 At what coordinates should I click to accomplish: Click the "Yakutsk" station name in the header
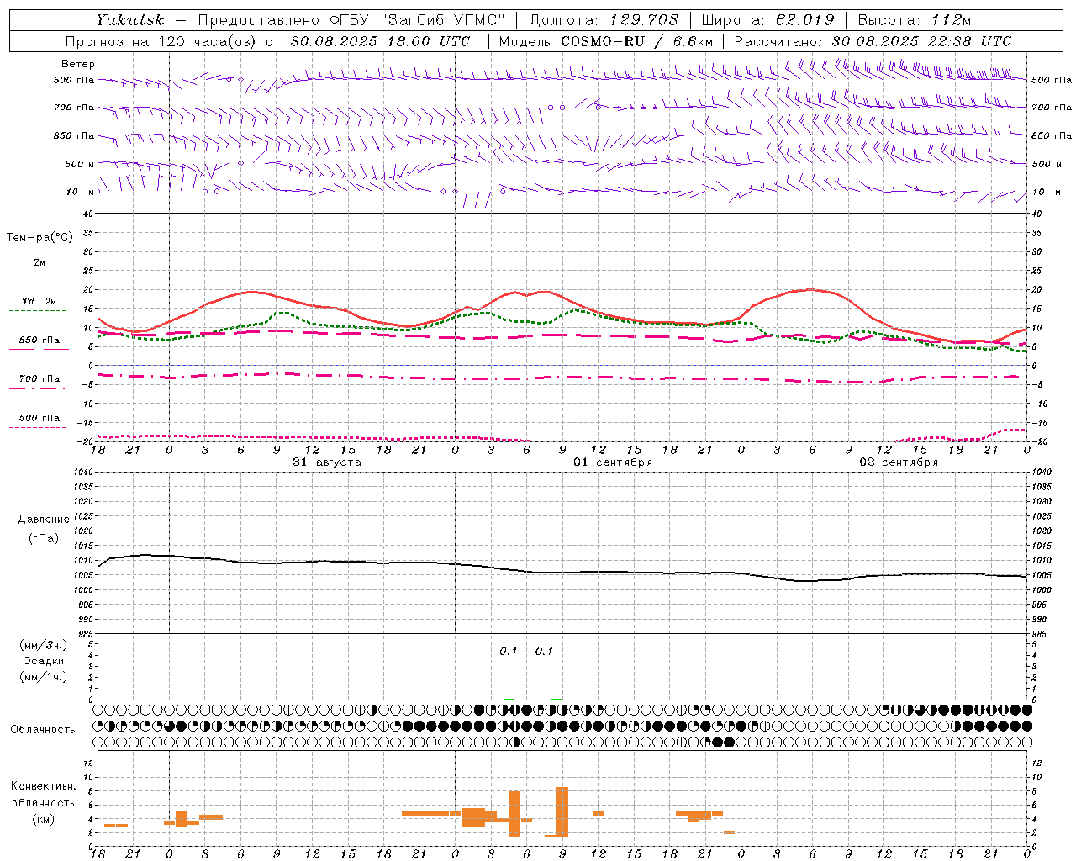[x=129, y=20]
